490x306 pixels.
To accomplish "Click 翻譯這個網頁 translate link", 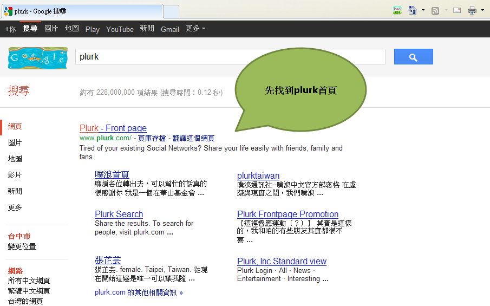I will [193, 138].
